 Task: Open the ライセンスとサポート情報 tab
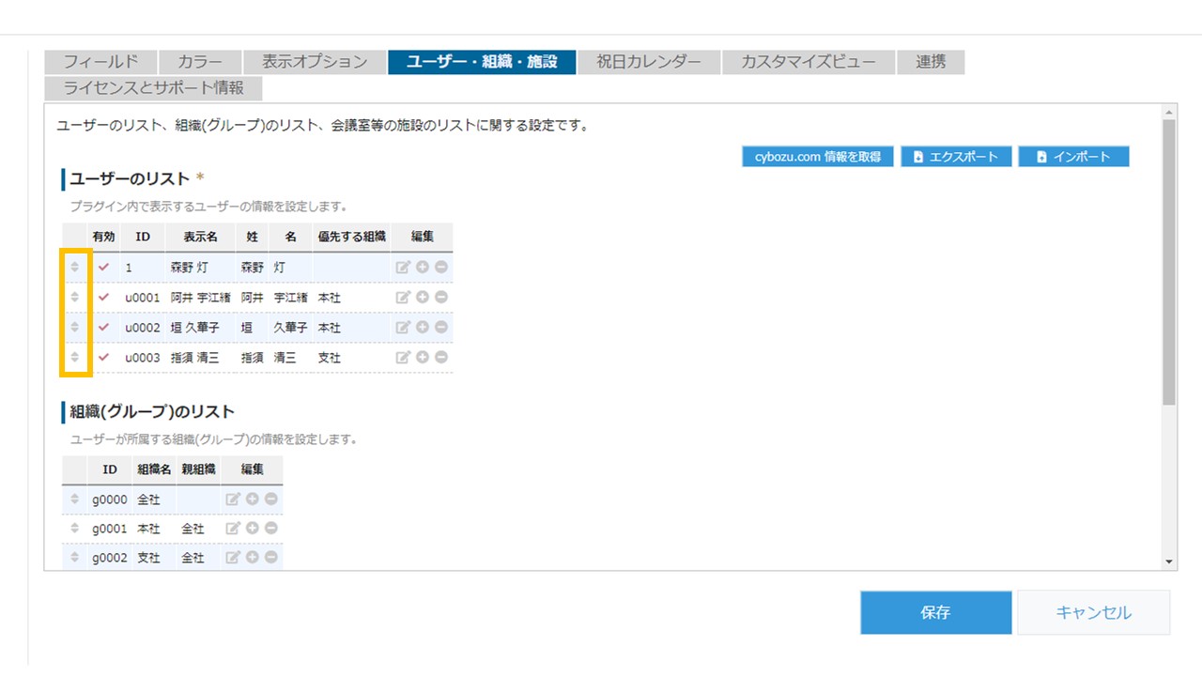point(153,88)
